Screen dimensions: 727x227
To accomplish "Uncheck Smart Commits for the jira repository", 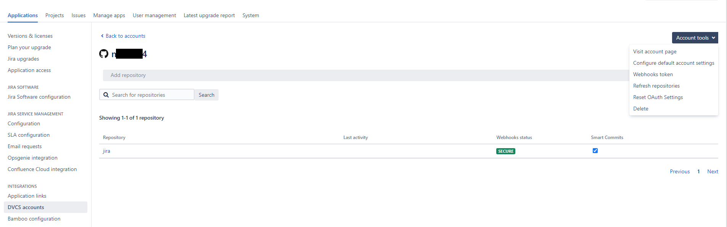I will 595,151.
